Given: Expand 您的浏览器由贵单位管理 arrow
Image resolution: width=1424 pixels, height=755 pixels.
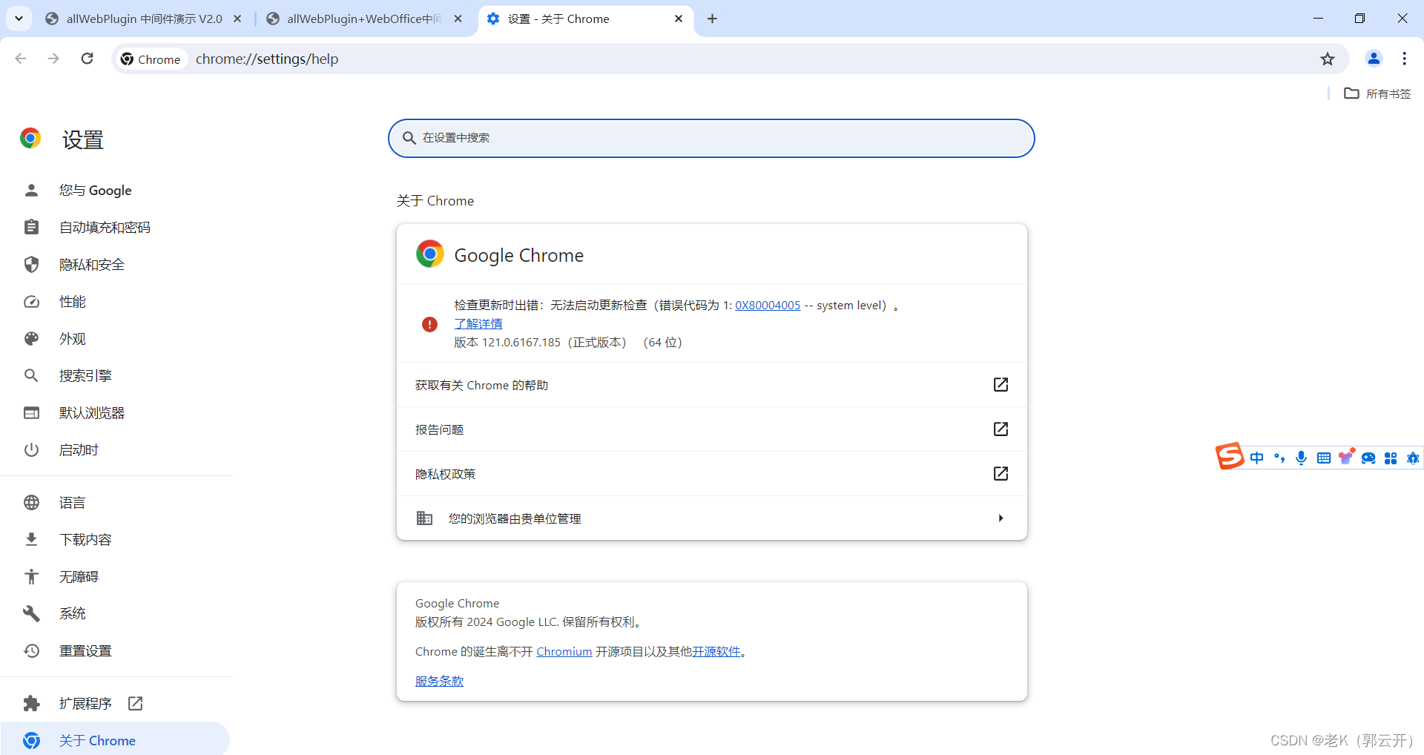Looking at the screenshot, I should point(1001,518).
